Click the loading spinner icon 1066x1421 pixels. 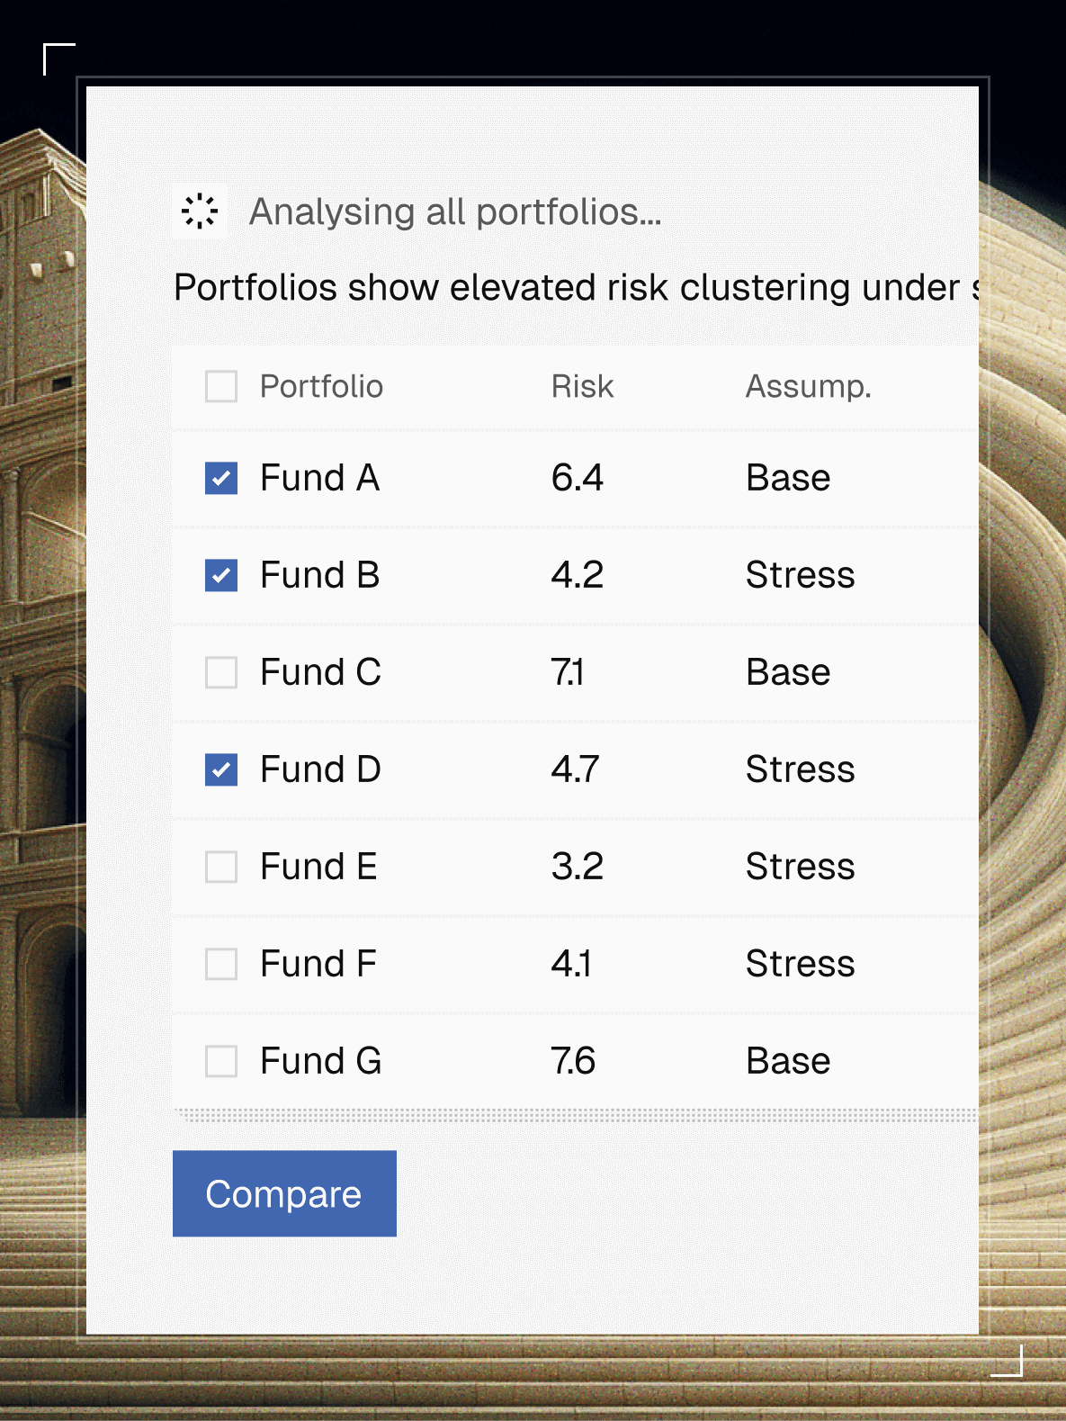(x=200, y=211)
